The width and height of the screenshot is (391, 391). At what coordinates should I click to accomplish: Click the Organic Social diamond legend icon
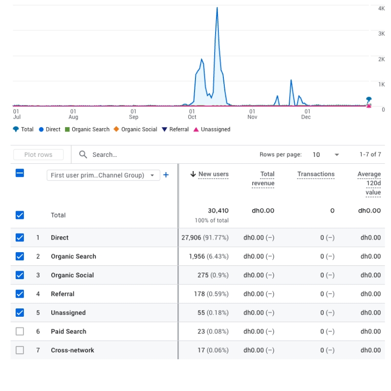point(117,129)
